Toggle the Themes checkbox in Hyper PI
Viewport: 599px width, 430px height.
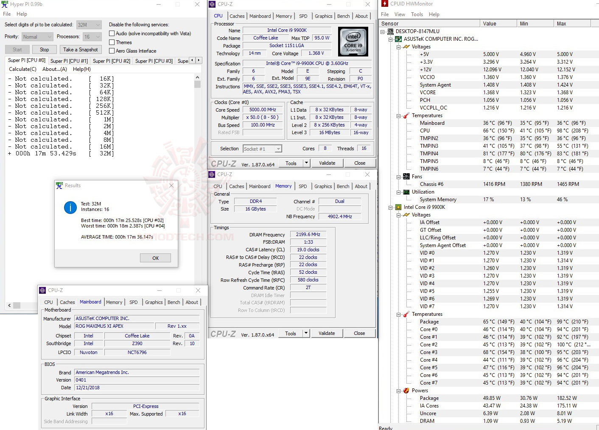click(112, 42)
